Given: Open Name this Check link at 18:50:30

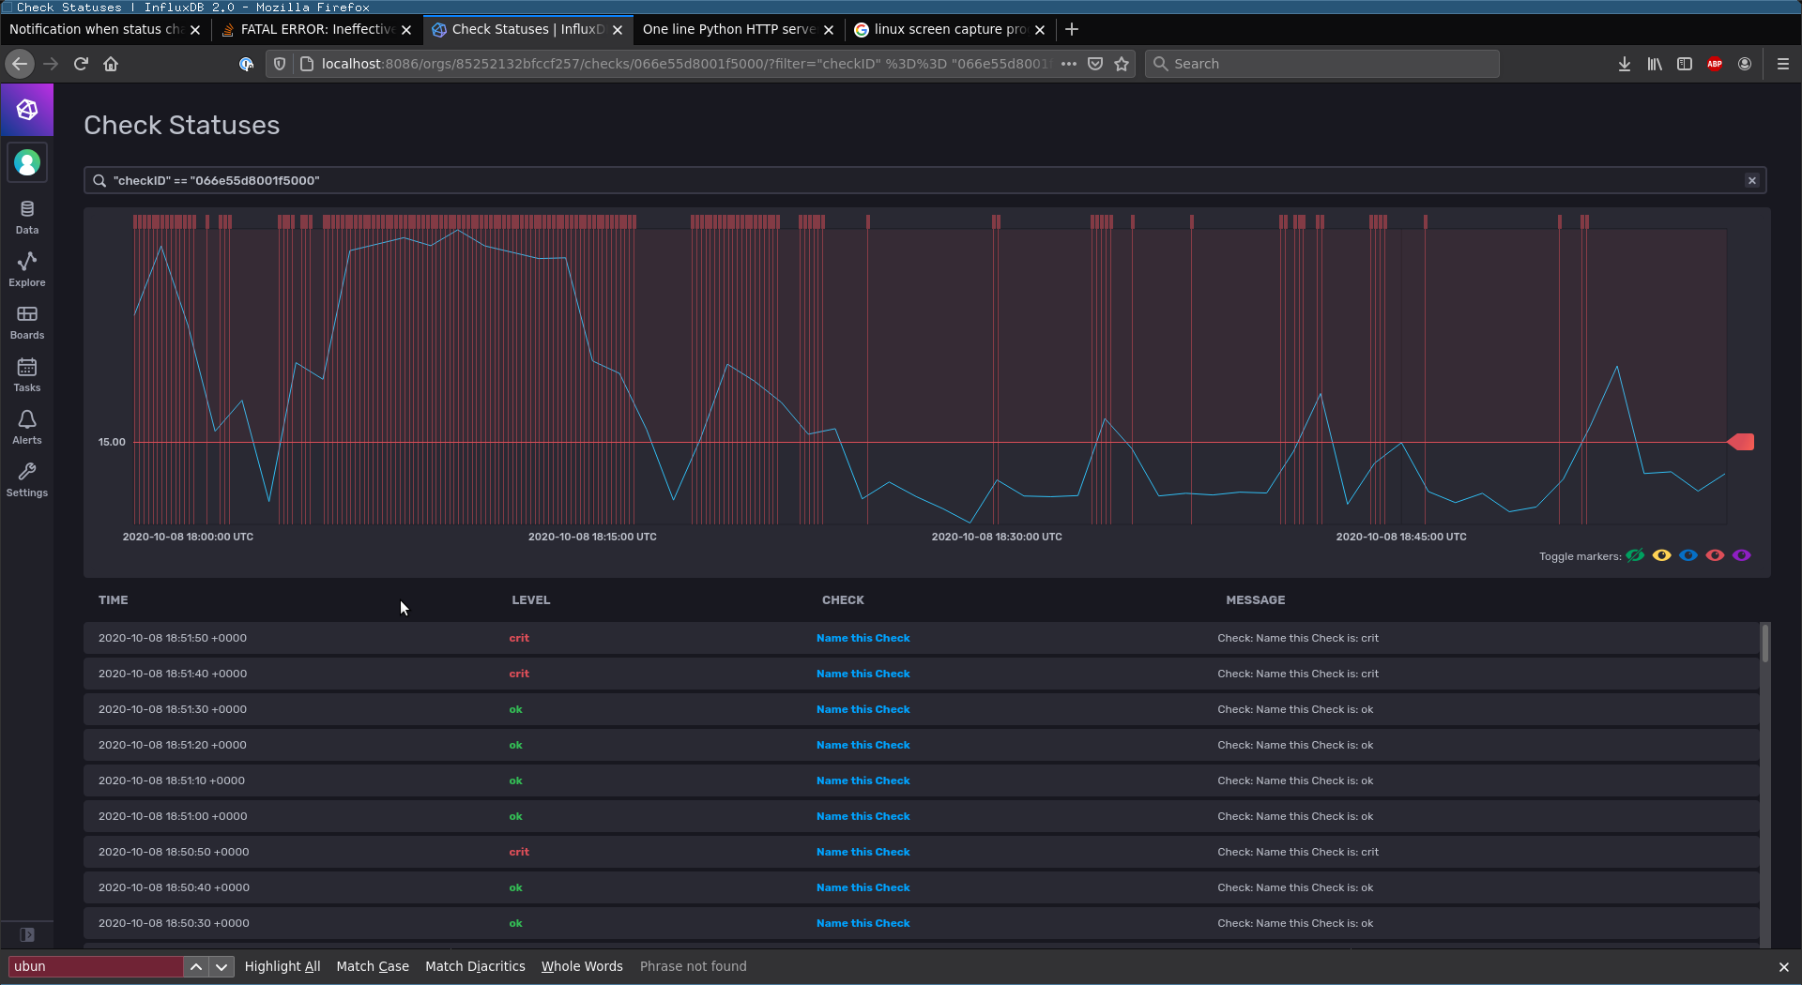Looking at the screenshot, I should pos(863,923).
